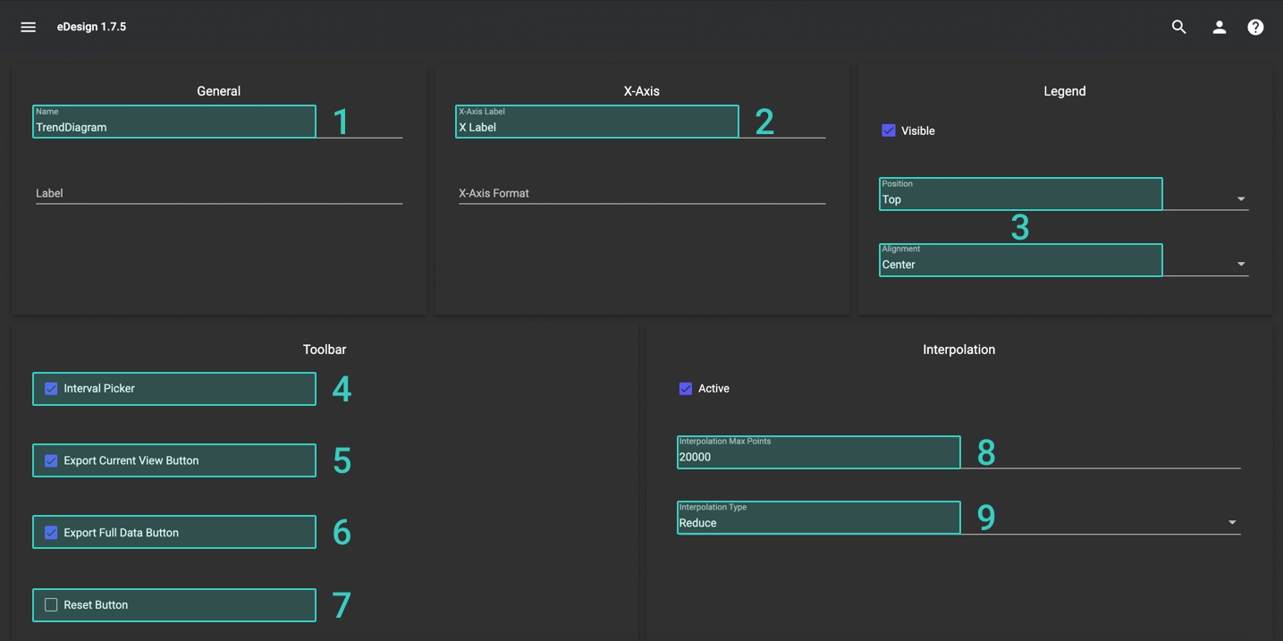Click the search magnifier icon

coord(1179,27)
